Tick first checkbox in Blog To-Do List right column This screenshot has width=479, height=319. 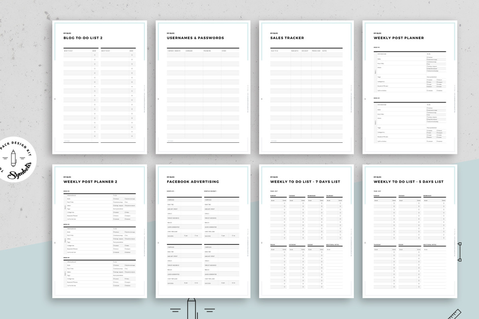coord(132,55)
